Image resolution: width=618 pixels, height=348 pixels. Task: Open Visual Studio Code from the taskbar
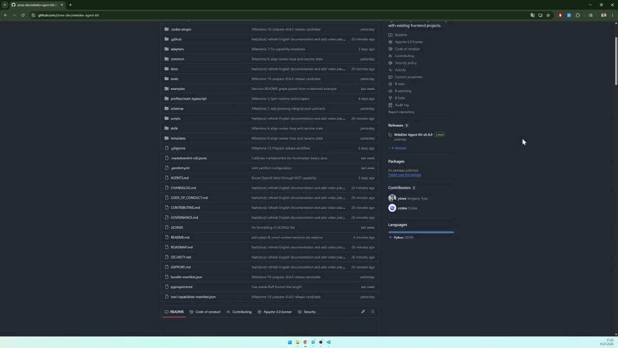[x=328, y=342]
